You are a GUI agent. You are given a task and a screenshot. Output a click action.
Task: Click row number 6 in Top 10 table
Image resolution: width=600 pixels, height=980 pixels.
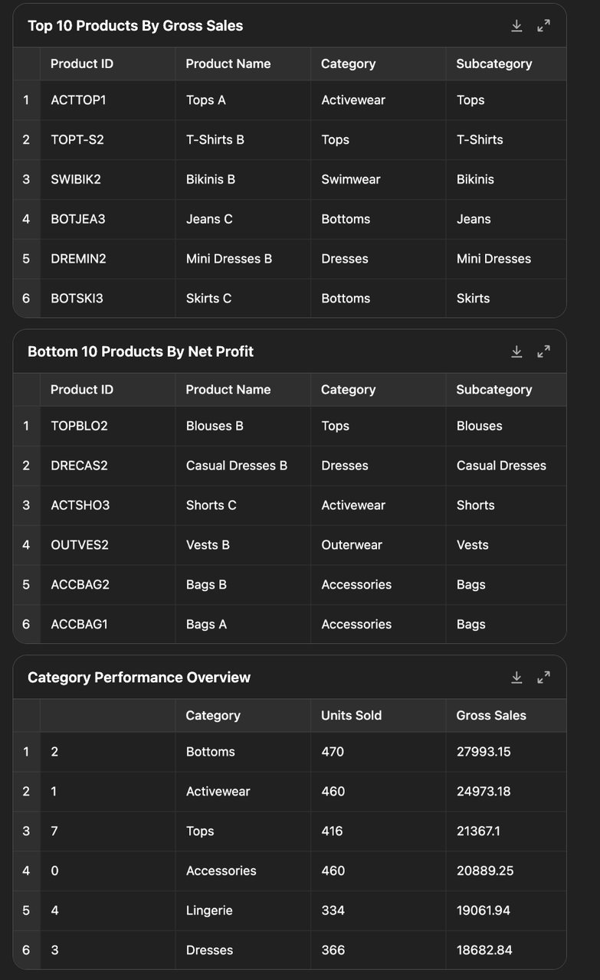tap(26, 299)
